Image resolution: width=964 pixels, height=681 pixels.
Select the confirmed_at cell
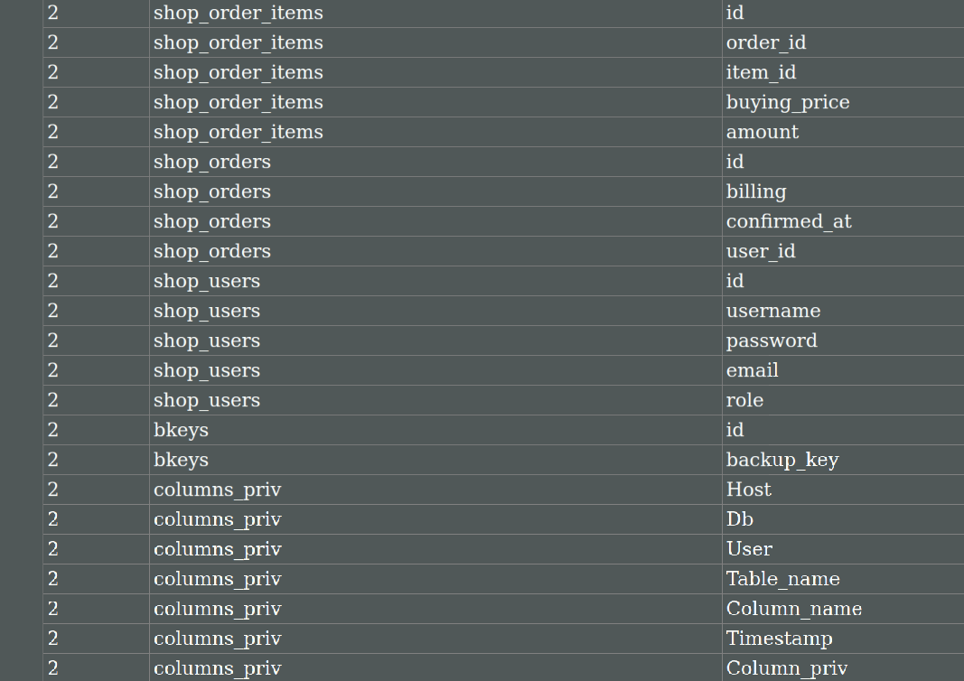point(789,221)
